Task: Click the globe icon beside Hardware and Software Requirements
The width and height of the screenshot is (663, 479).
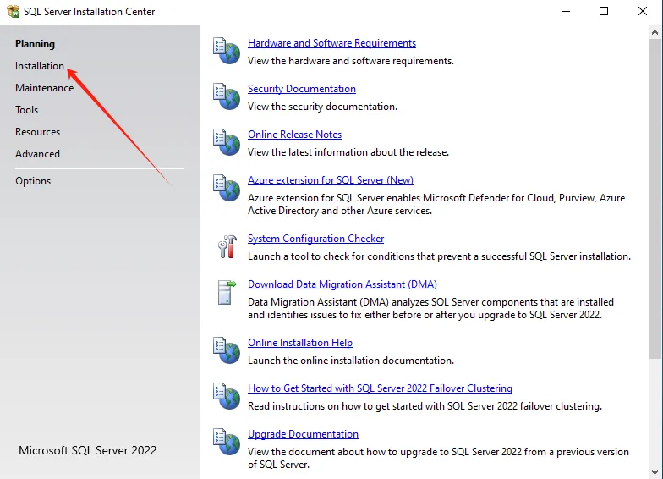Action: pos(227,51)
